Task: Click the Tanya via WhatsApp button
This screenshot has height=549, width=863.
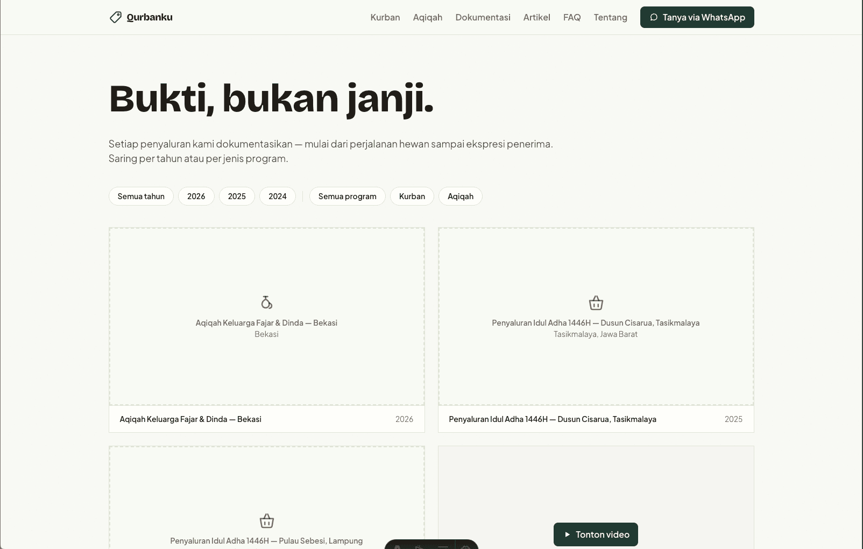Action: 697,17
